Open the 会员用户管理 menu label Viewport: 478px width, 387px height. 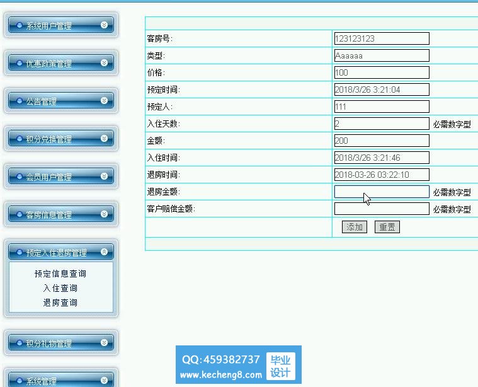pos(48,177)
